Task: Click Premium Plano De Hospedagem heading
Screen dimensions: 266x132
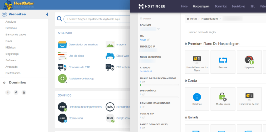Action: pos(213,44)
